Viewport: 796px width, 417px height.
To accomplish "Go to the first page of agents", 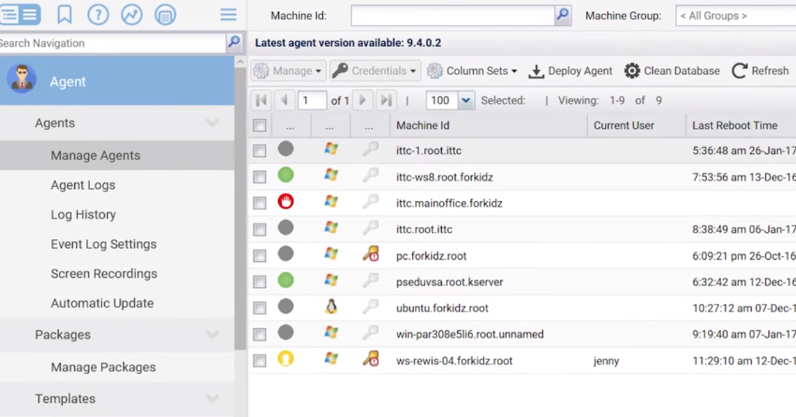I will click(x=261, y=100).
